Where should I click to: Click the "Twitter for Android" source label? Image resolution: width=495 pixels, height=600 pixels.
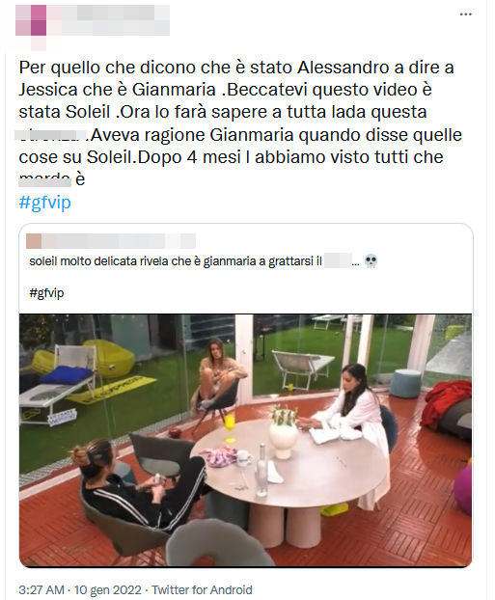(x=202, y=589)
